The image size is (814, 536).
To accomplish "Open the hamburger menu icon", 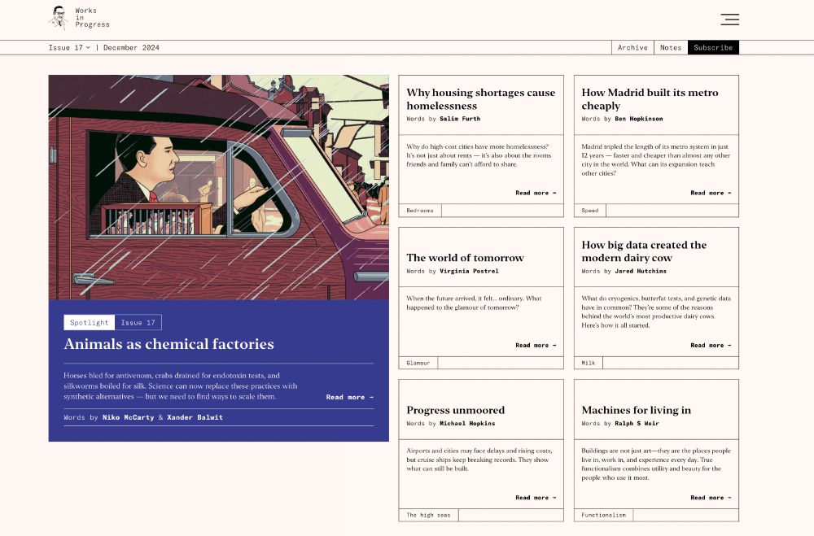I will (729, 20).
